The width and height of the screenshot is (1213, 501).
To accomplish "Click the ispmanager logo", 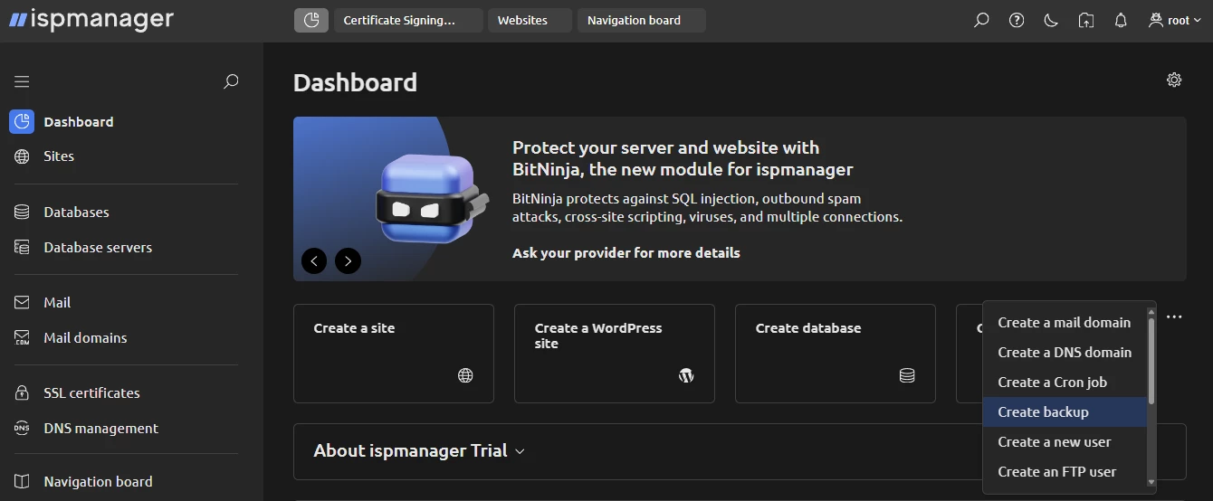I will [91, 19].
